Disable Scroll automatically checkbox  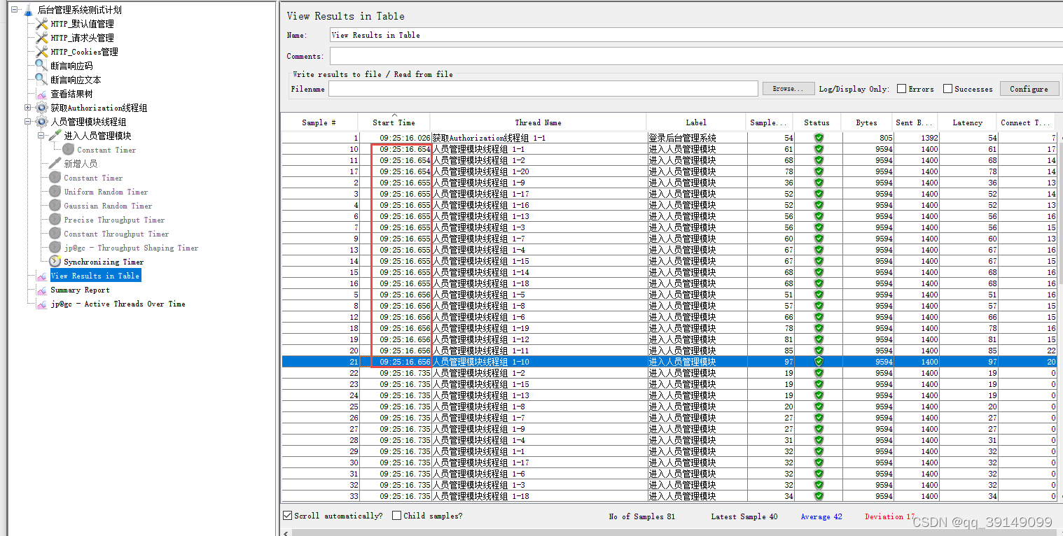click(287, 516)
